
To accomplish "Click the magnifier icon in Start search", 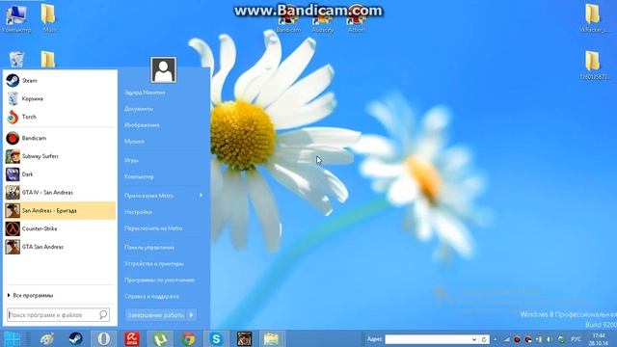I will coord(103,315).
